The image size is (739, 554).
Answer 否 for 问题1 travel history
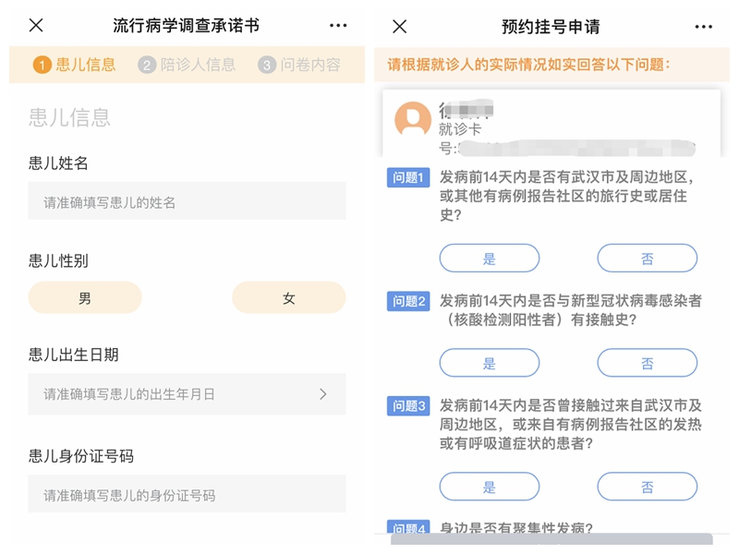647,259
